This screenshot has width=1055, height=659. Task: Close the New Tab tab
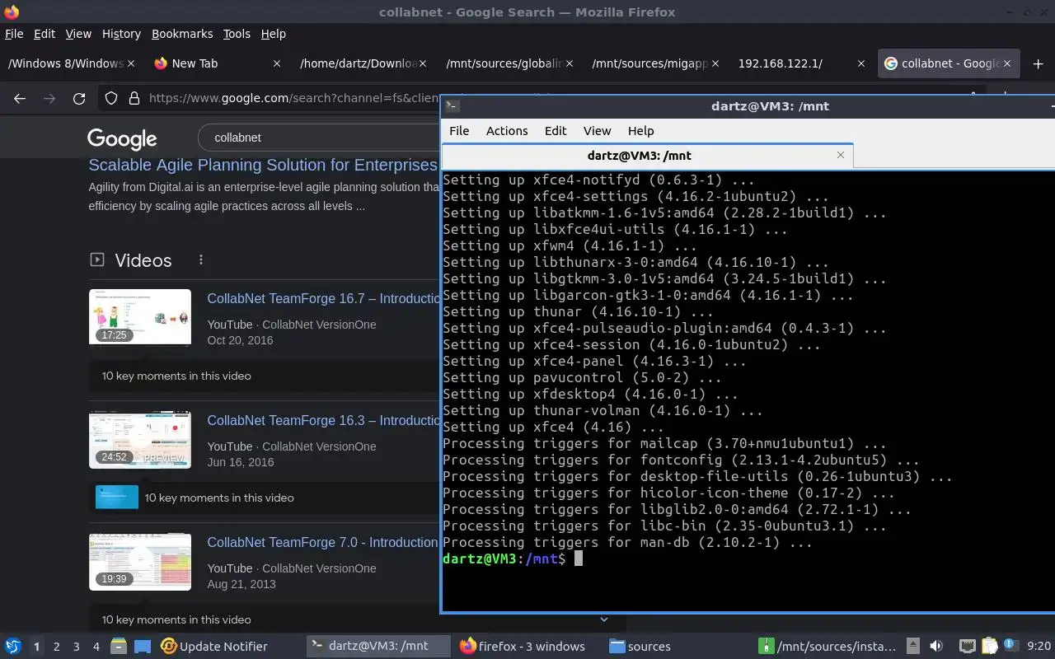277,63
